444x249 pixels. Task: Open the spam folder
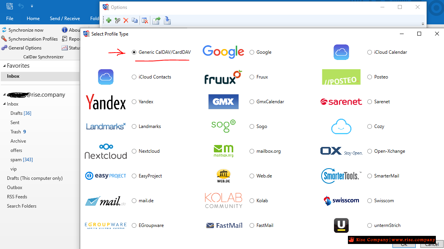coord(16,160)
